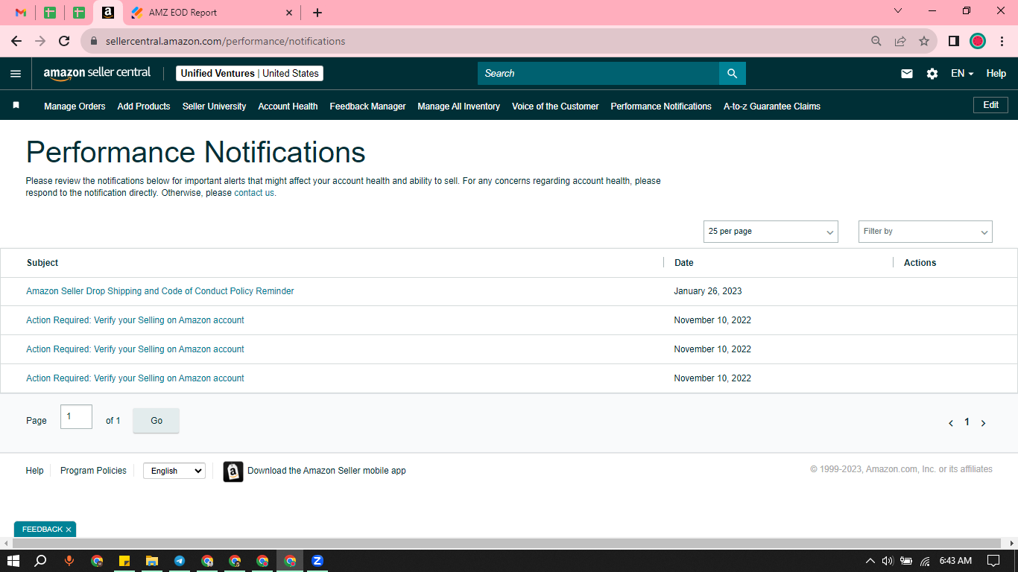Select current page number 1
Image resolution: width=1018 pixels, height=572 pixels.
click(967, 422)
